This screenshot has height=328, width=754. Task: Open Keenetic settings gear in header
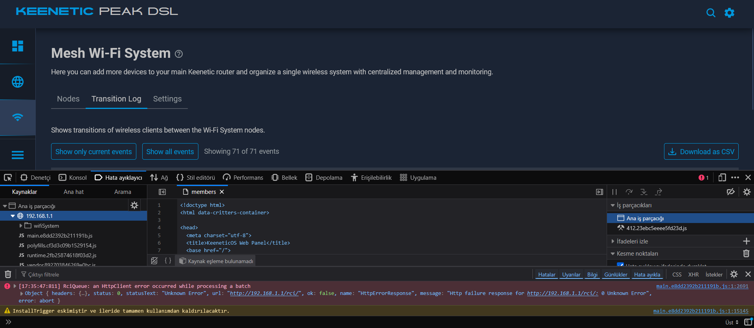tap(729, 13)
